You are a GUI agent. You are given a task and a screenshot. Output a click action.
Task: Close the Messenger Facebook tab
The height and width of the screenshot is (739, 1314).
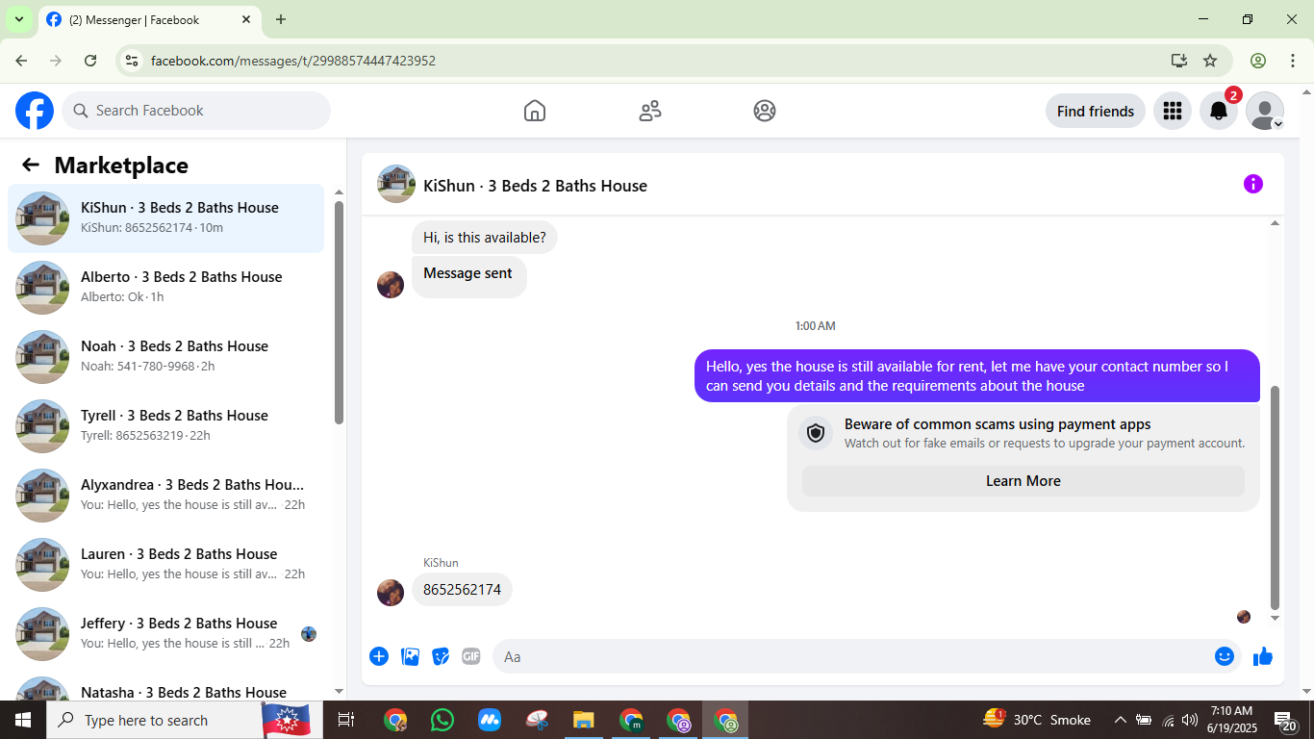pyautogui.click(x=246, y=19)
